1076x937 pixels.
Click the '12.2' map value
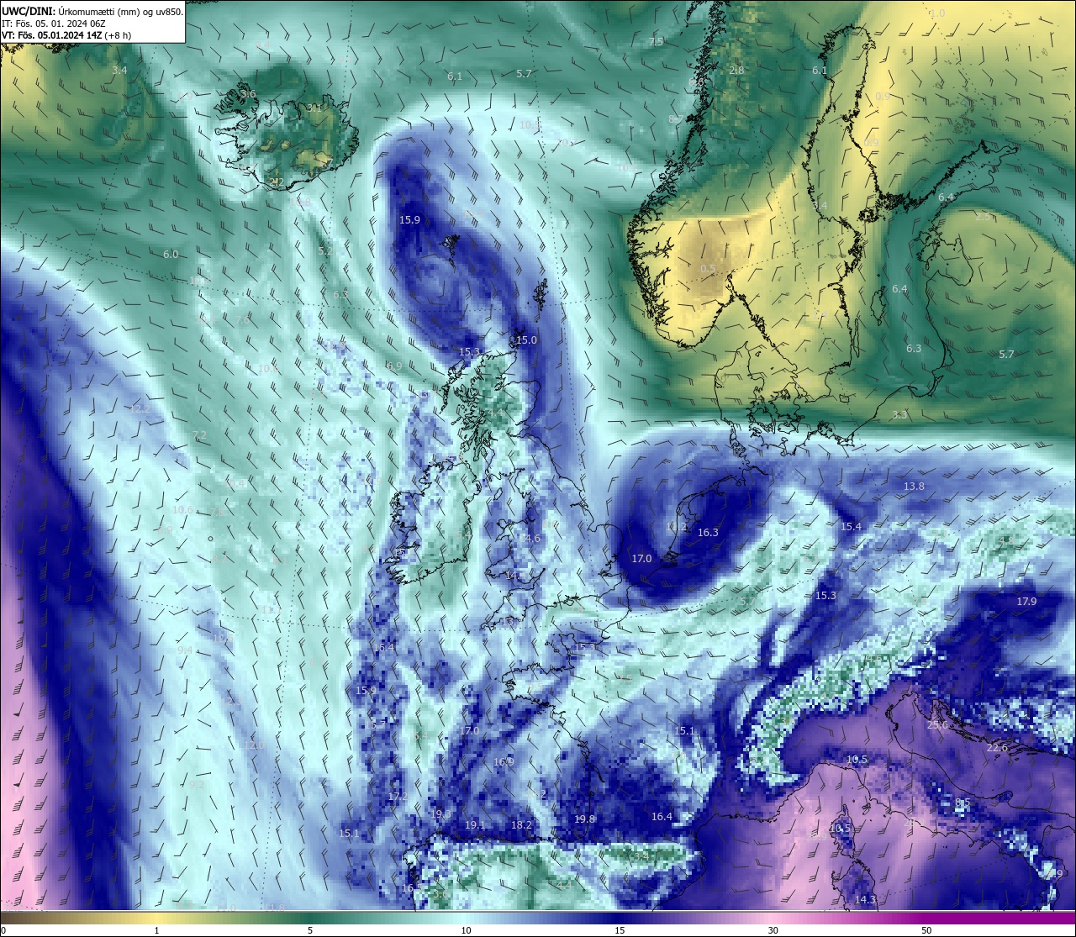pyautogui.click(x=140, y=408)
